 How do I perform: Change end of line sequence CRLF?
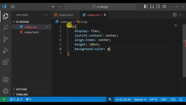click(x=164, y=99)
